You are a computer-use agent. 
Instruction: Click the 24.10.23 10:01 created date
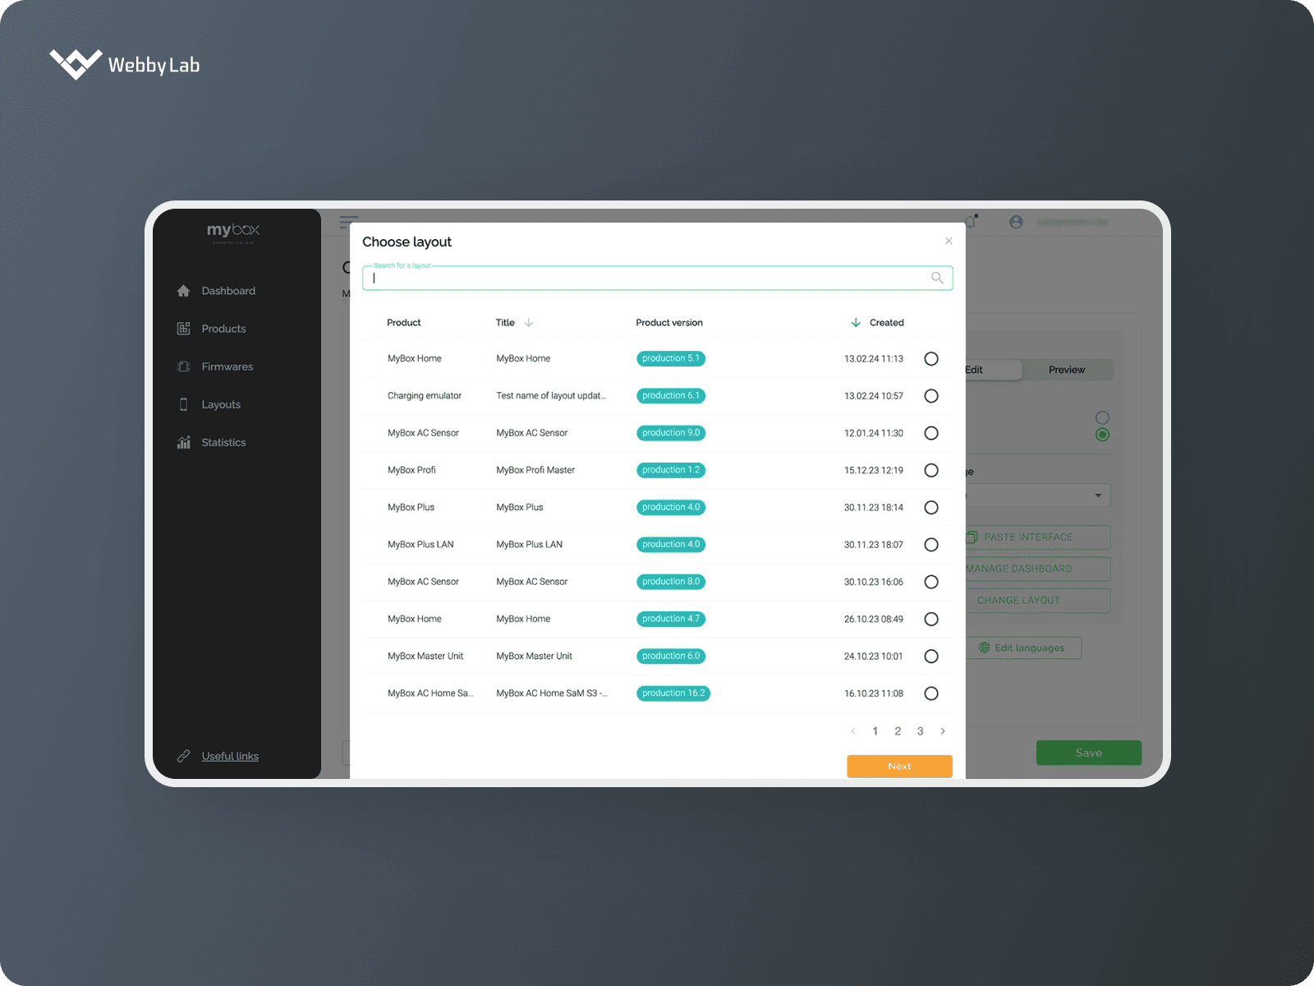[873, 656]
